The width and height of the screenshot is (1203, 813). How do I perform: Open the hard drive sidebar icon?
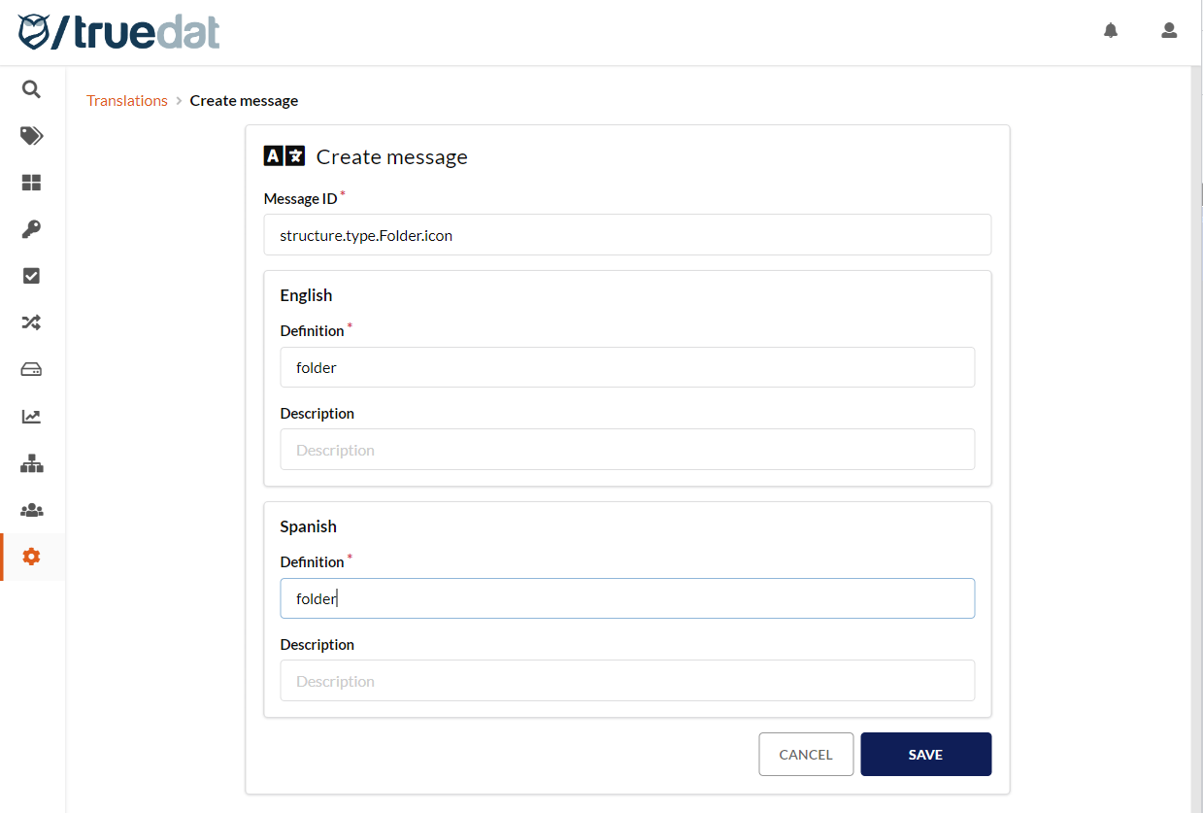coord(31,369)
